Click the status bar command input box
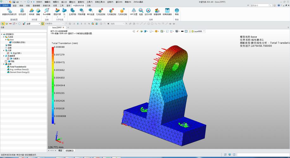The width and height of the screenshot is (290, 158). (x=263, y=155)
